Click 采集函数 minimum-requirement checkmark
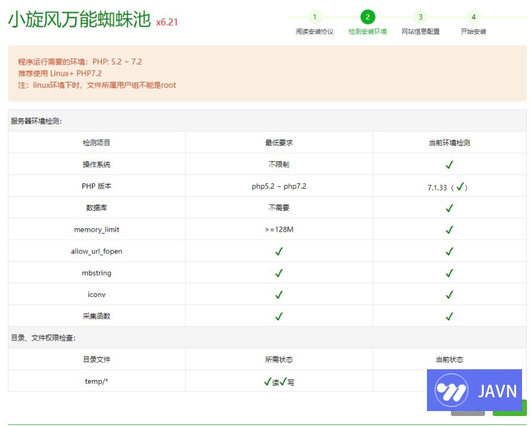531x426 pixels. 279,317
